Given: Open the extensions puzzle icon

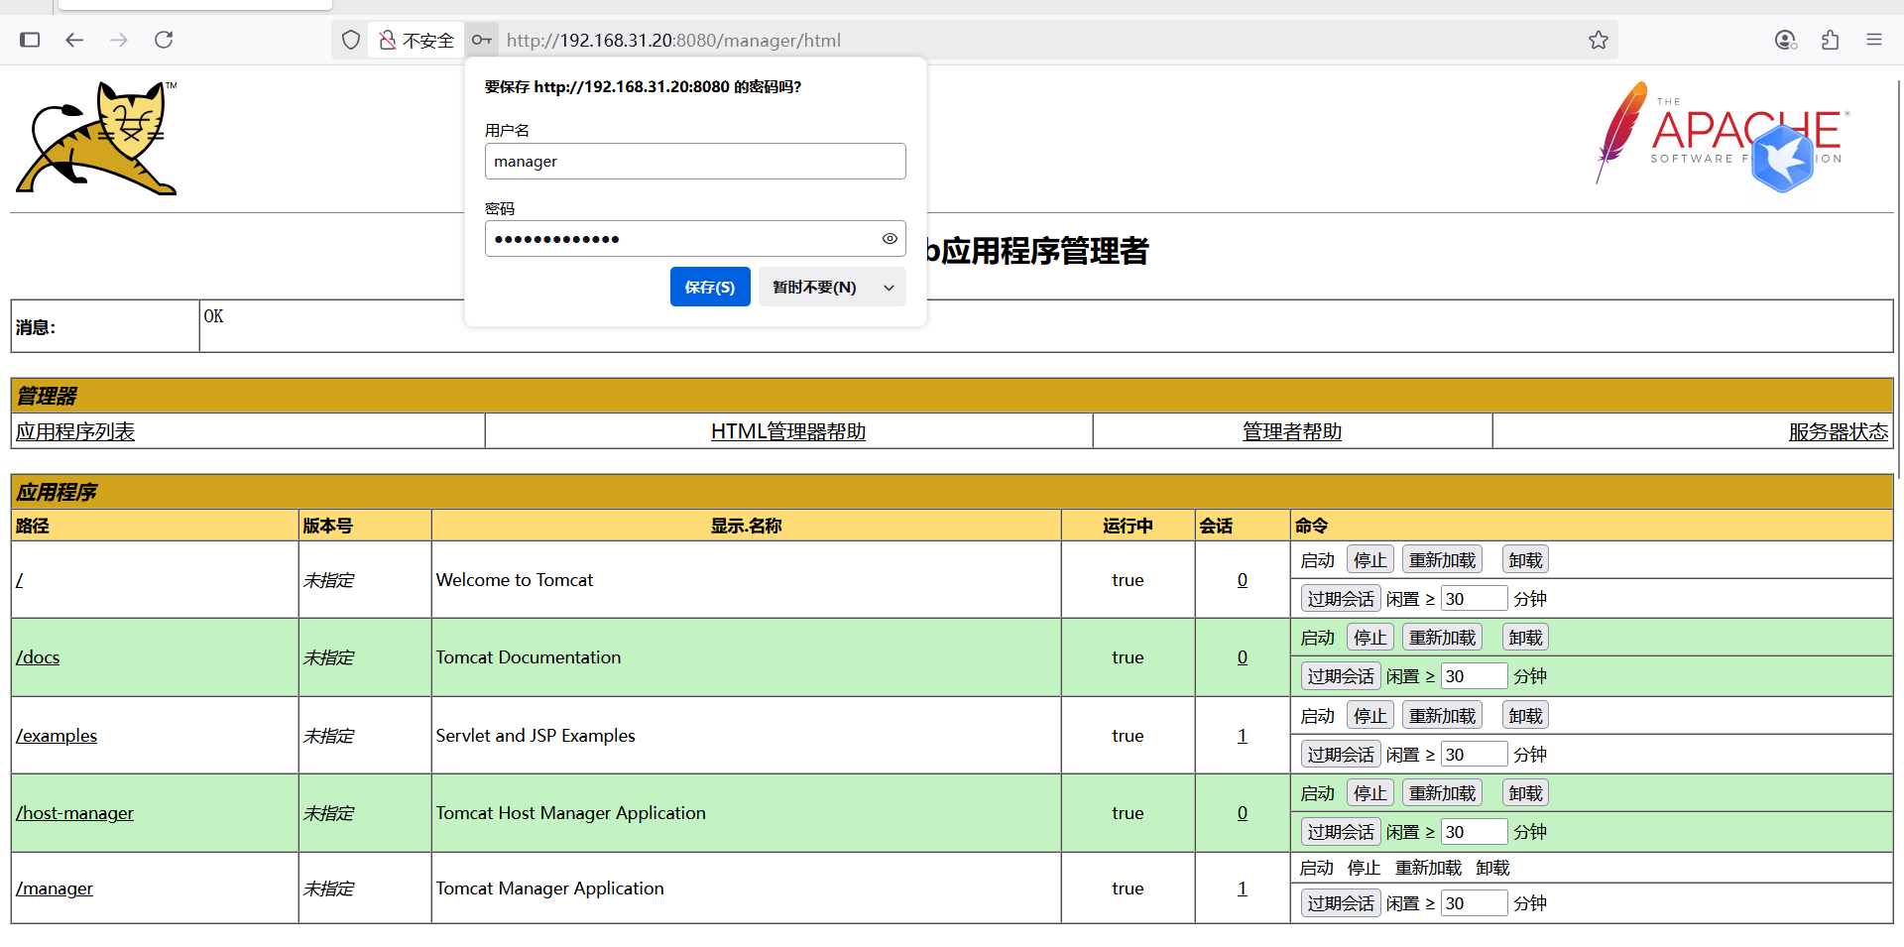Looking at the screenshot, I should click(1831, 40).
